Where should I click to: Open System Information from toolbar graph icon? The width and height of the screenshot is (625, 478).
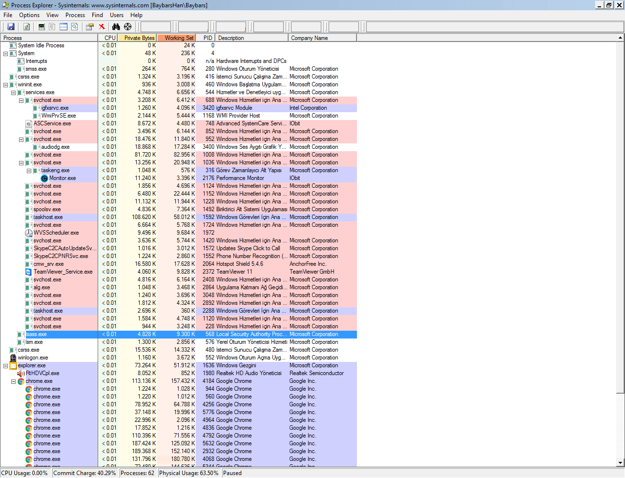[x=42, y=27]
